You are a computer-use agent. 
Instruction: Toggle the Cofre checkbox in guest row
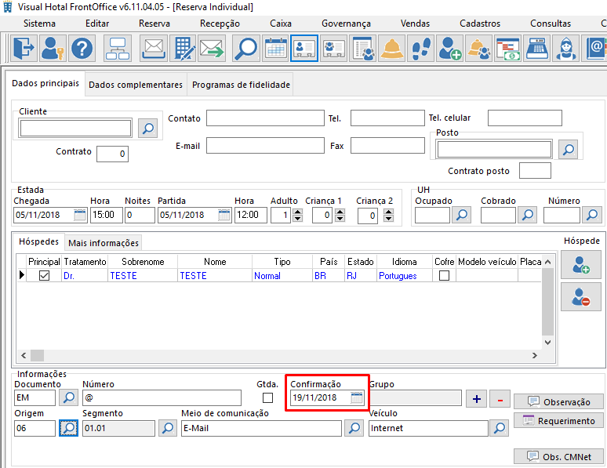tap(445, 276)
